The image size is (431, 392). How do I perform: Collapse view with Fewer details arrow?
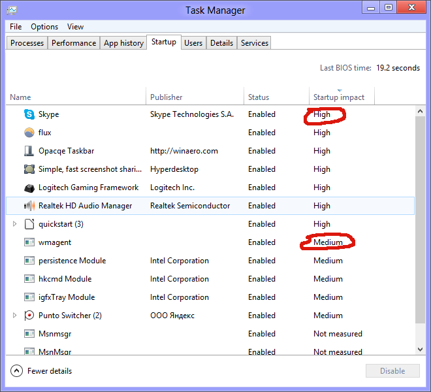click(16, 371)
